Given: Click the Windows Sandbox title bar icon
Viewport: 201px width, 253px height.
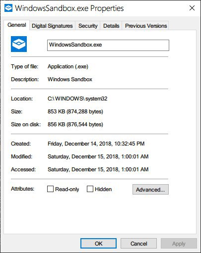Looking at the screenshot, I should 8,8.
